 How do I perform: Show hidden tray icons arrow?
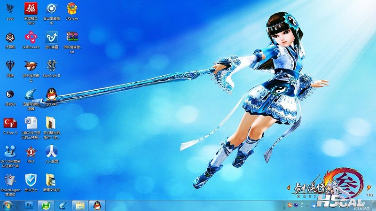click(x=307, y=205)
